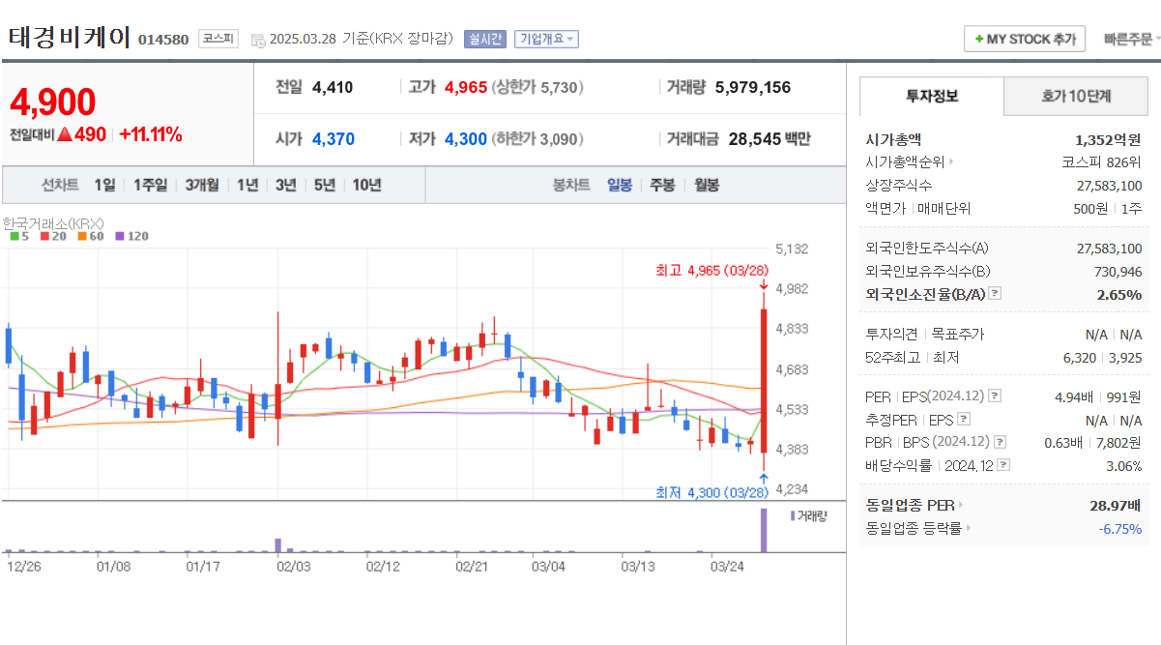Click the 거래대금 value 28,545 백만
Image resolution: width=1161 pixels, height=645 pixels.
click(x=769, y=139)
